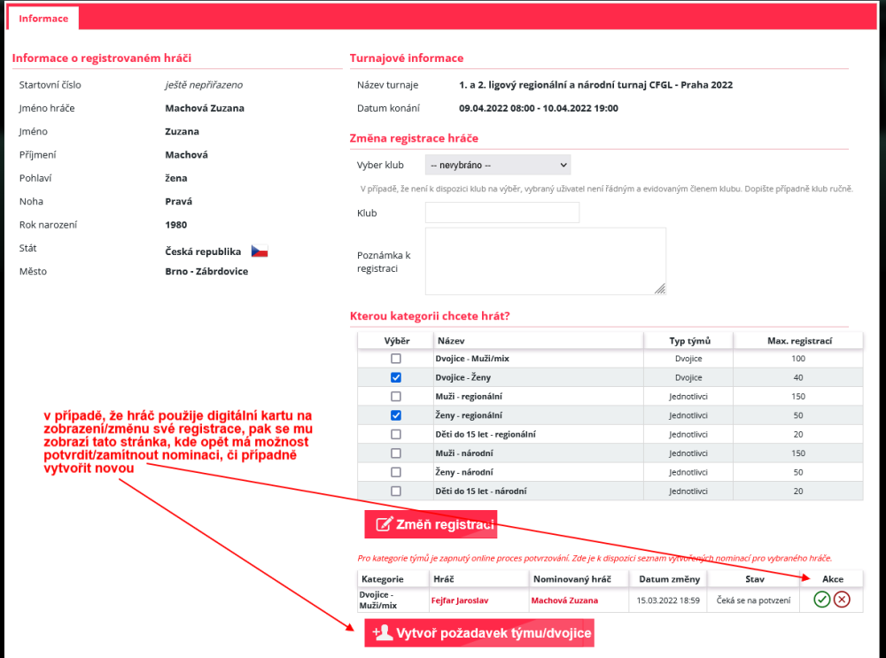
Task: Click max registrations 40 for Dvojice - Ženy
Action: (x=798, y=377)
